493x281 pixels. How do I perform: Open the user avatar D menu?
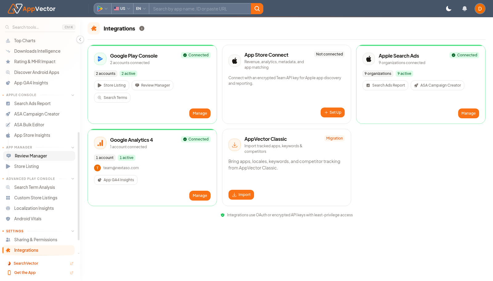pyautogui.click(x=480, y=9)
